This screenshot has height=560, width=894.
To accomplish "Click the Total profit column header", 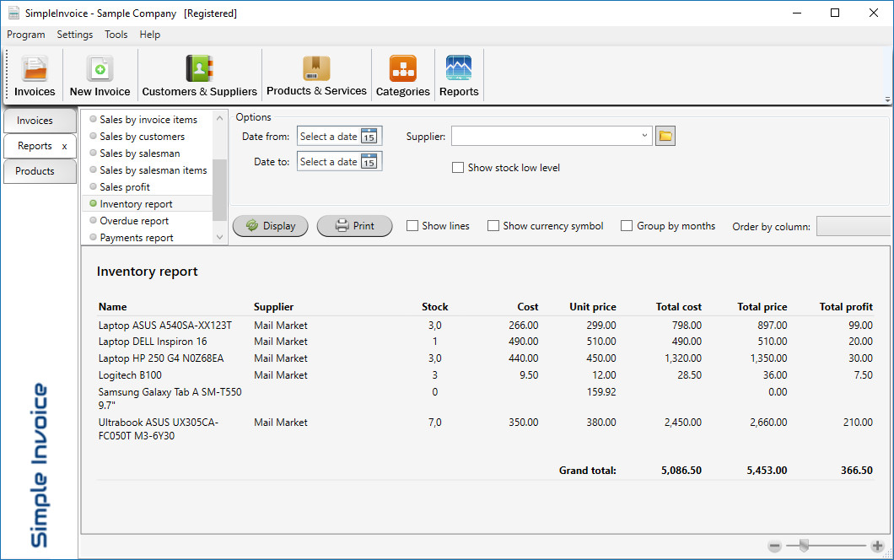I will (x=846, y=307).
